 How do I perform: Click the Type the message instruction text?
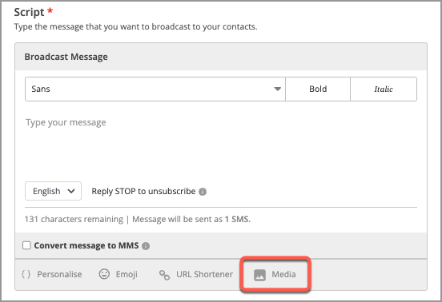(135, 26)
